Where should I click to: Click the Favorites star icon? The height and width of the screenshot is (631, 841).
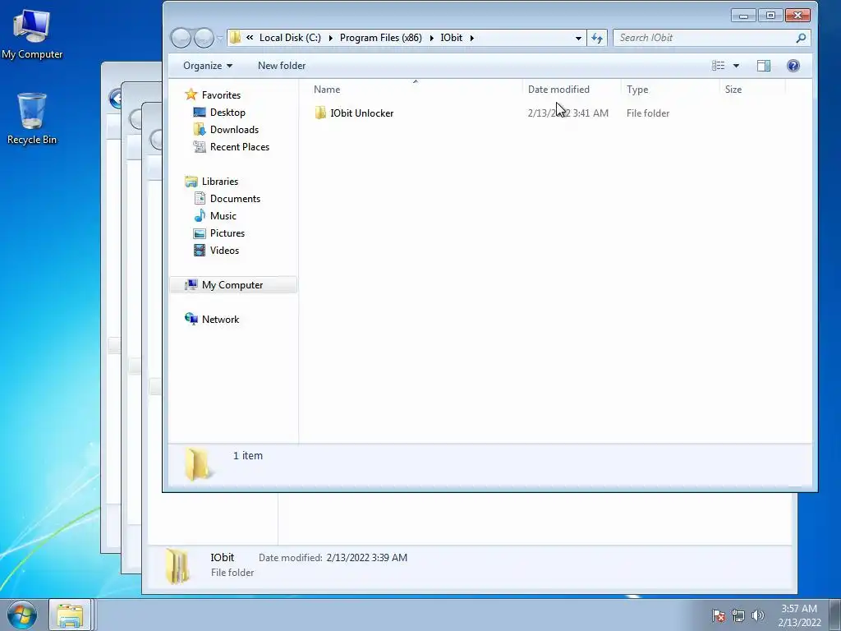click(x=191, y=95)
